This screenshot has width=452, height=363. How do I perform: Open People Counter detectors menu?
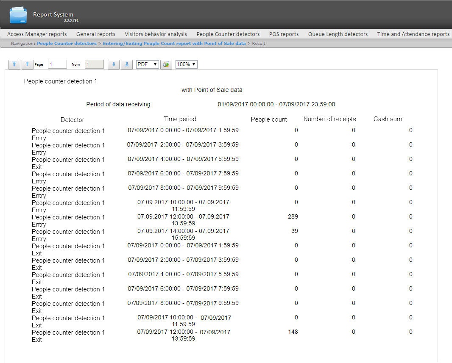[228, 34]
